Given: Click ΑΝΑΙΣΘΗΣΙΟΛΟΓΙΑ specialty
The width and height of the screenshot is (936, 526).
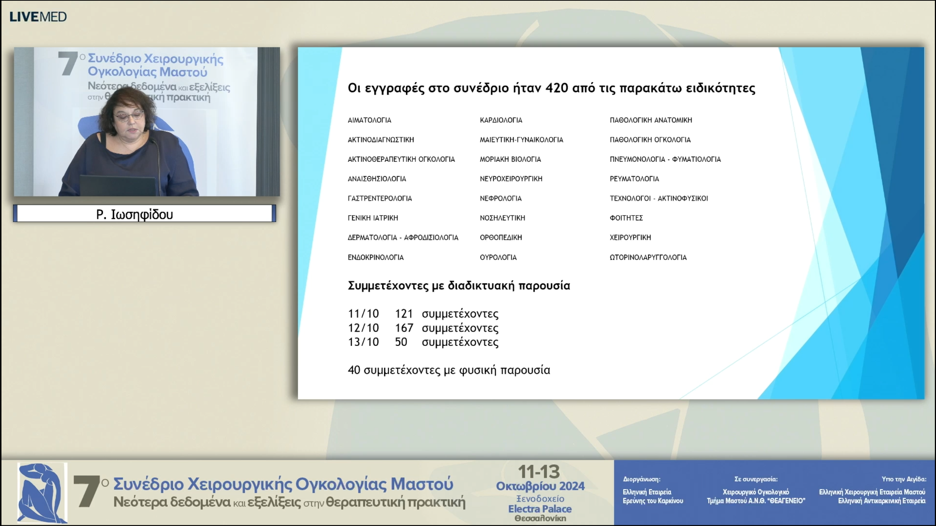Looking at the screenshot, I should [377, 179].
